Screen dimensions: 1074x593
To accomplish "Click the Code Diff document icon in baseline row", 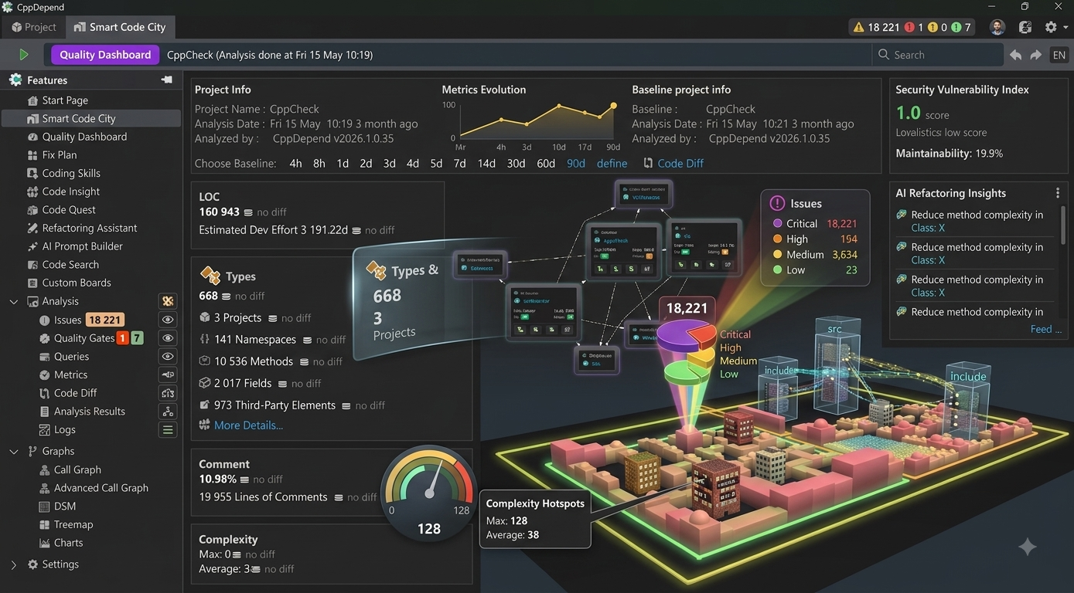I will [x=647, y=163].
